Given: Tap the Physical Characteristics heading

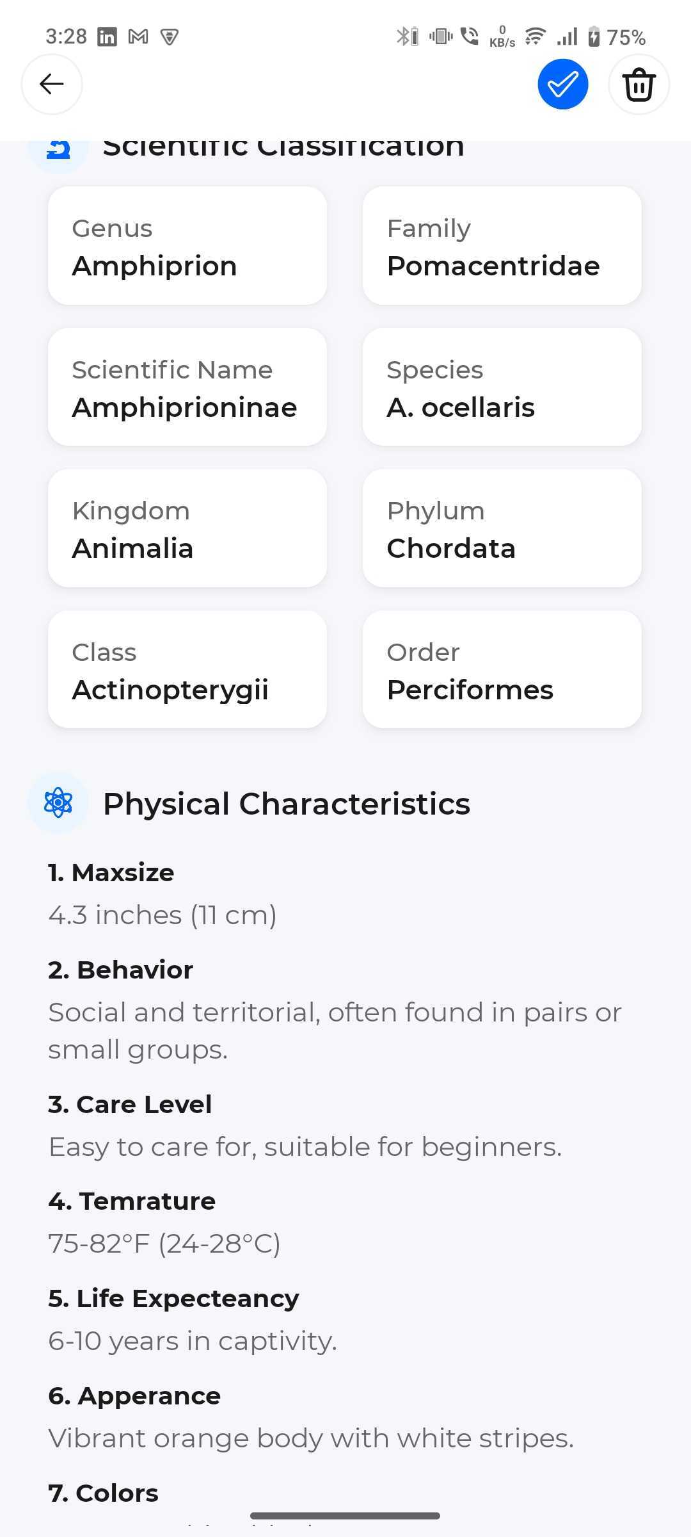Looking at the screenshot, I should pyautogui.click(x=287, y=804).
